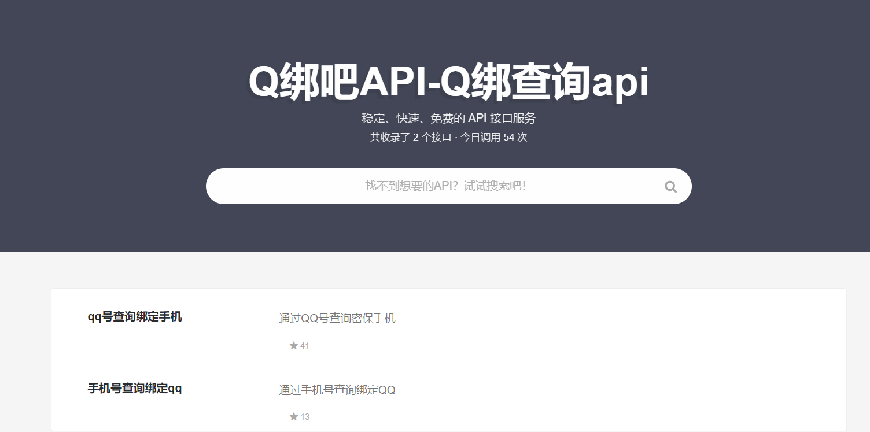The height and width of the screenshot is (432, 870).
Task: Click the subtitle 稳定、快速、免费的 API 接口服务
Action: point(448,118)
